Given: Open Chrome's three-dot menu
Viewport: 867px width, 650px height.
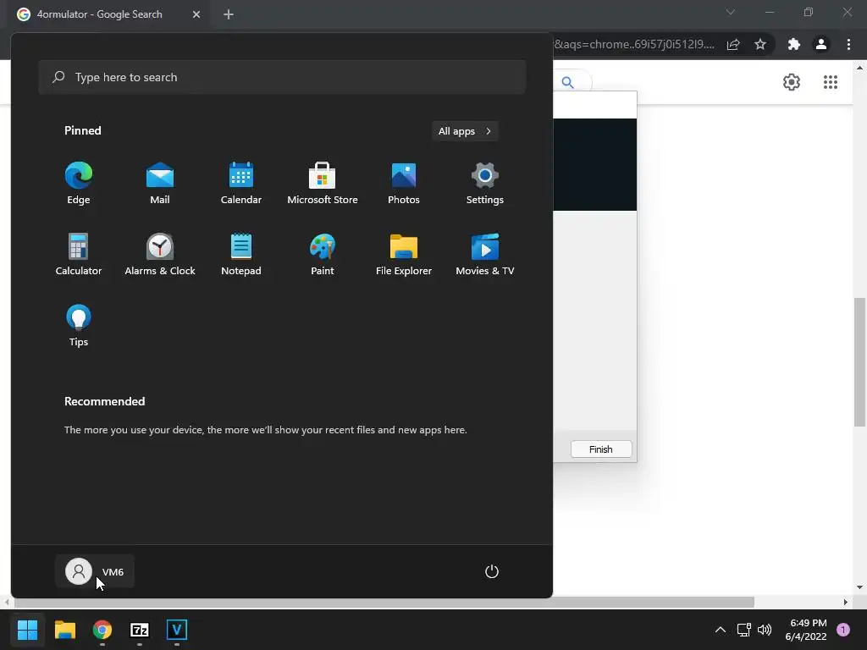Looking at the screenshot, I should [848, 44].
